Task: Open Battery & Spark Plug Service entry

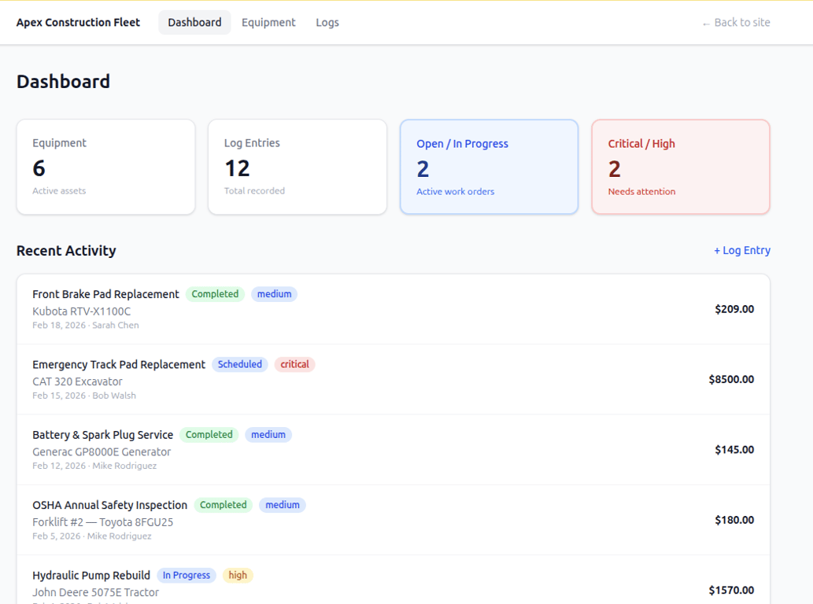Action: pos(102,435)
